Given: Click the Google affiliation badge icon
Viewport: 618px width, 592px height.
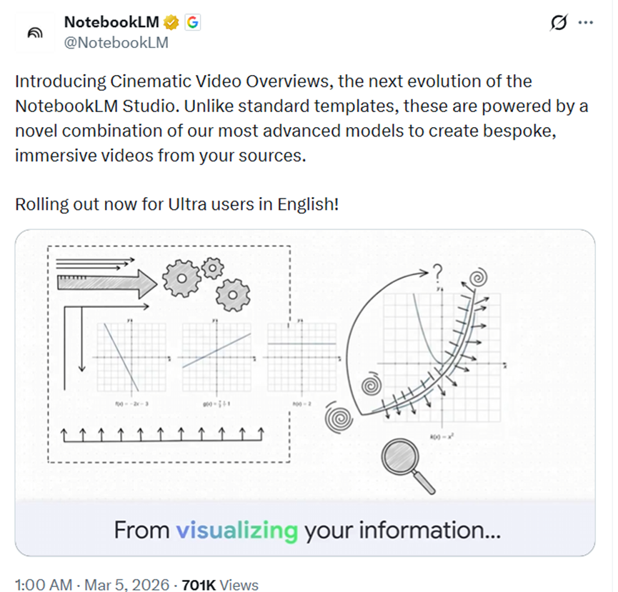Looking at the screenshot, I should (x=192, y=23).
